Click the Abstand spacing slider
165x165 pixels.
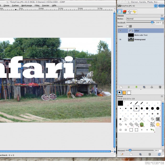pyautogui.click(x=140, y=151)
